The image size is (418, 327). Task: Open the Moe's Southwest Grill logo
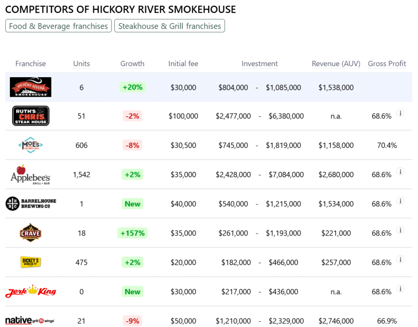(x=31, y=145)
